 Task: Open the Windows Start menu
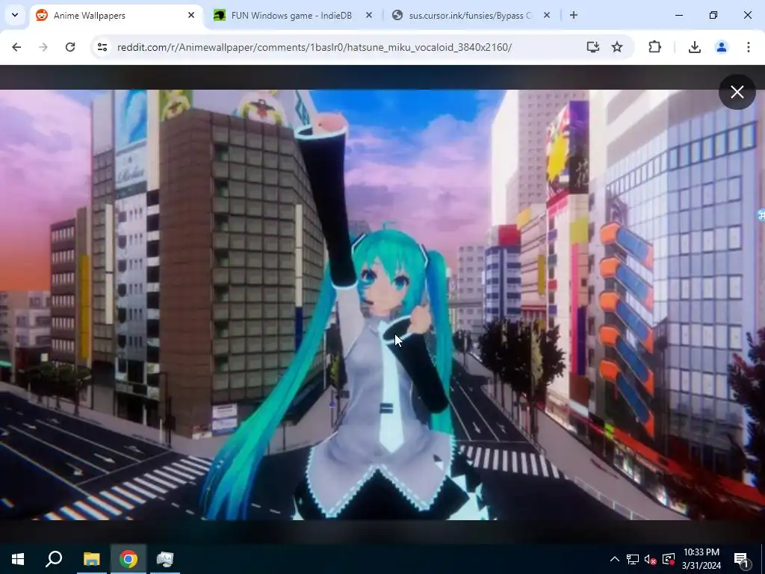[18, 559]
